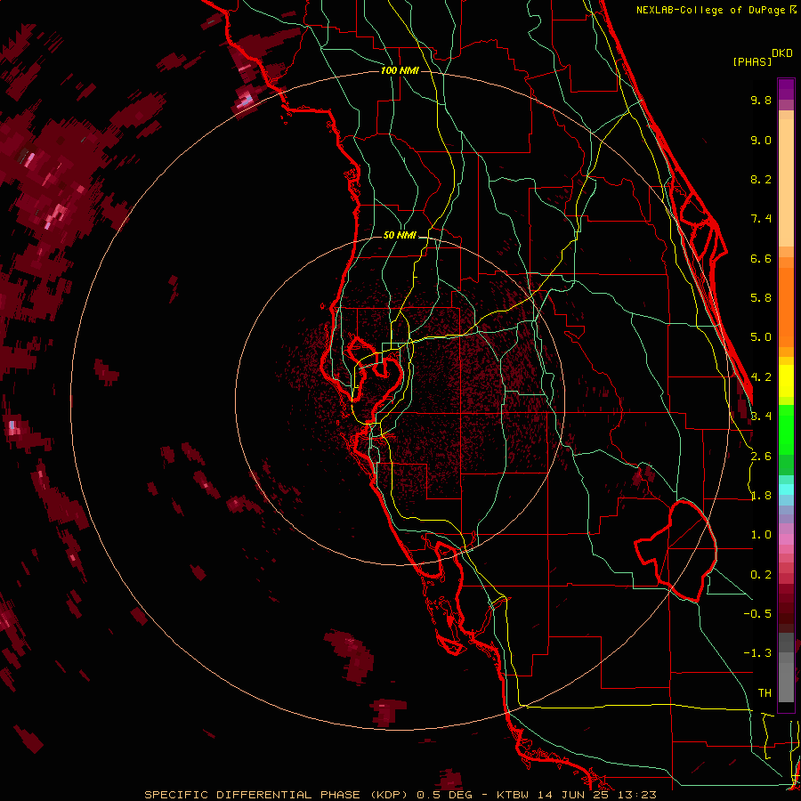The width and height of the screenshot is (801, 801).
Task: Pick the purple top segment of color bar
Action: [786, 89]
